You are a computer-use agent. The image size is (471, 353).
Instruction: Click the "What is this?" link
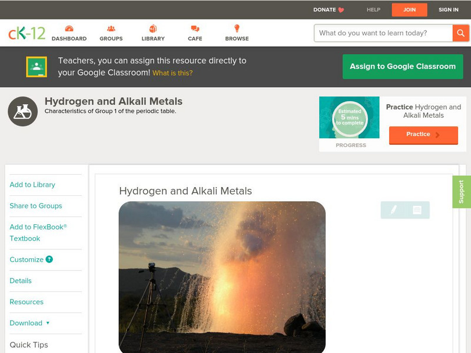tap(173, 74)
